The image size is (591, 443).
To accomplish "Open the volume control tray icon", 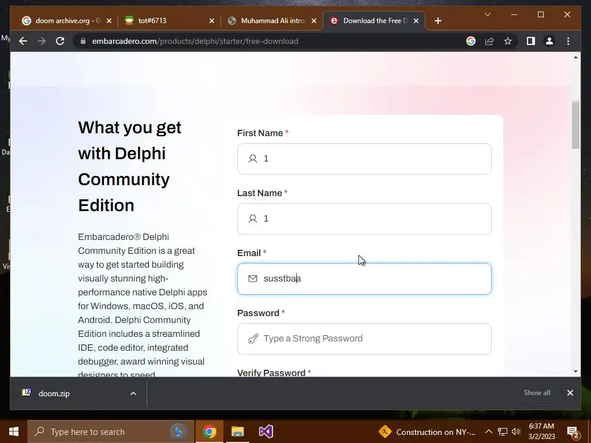I will [x=516, y=431].
